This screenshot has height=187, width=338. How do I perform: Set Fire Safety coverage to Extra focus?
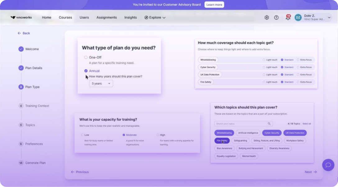tap(298, 82)
